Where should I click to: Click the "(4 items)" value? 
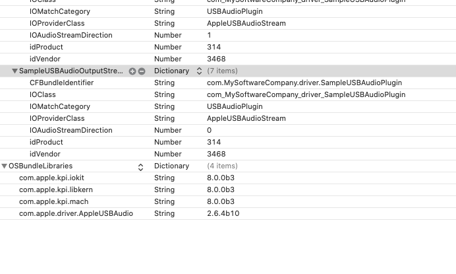222,166
